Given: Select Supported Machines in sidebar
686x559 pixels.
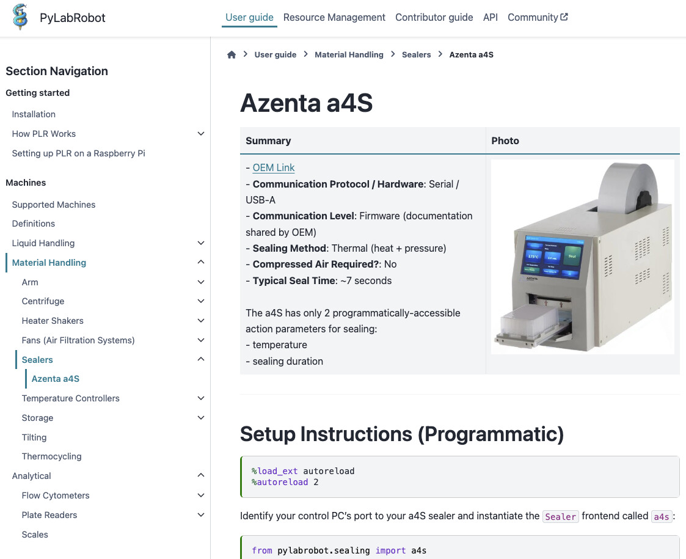Looking at the screenshot, I should [54, 205].
